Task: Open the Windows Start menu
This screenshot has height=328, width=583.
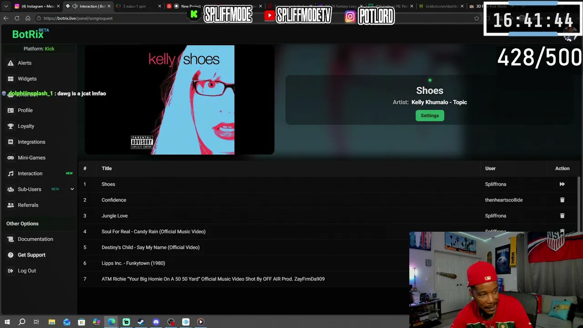Action: (x=7, y=322)
